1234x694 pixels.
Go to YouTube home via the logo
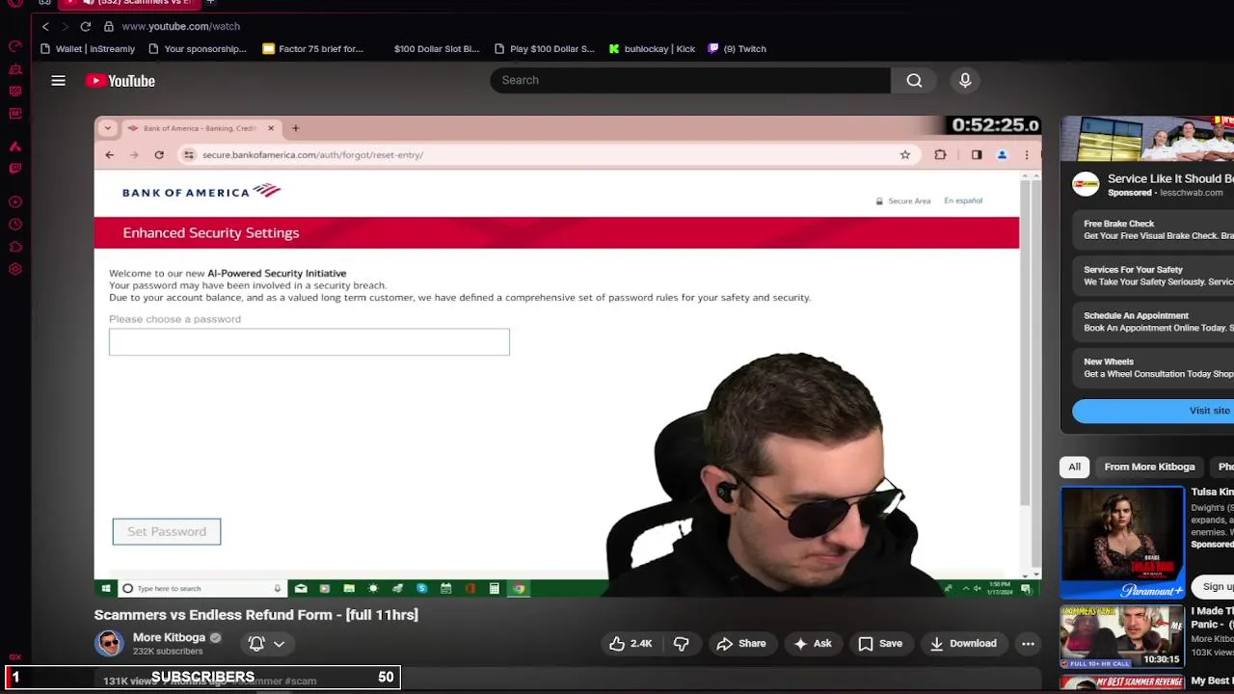[121, 81]
